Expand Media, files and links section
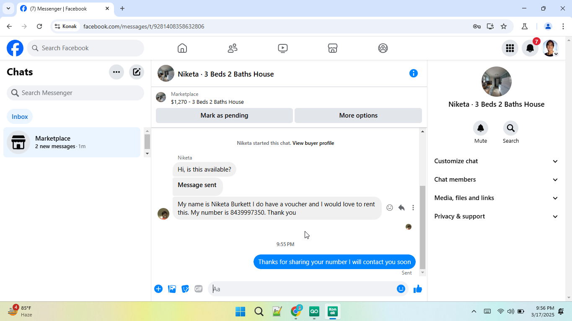The width and height of the screenshot is (572, 321). pyautogui.click(x=497, y=198)
